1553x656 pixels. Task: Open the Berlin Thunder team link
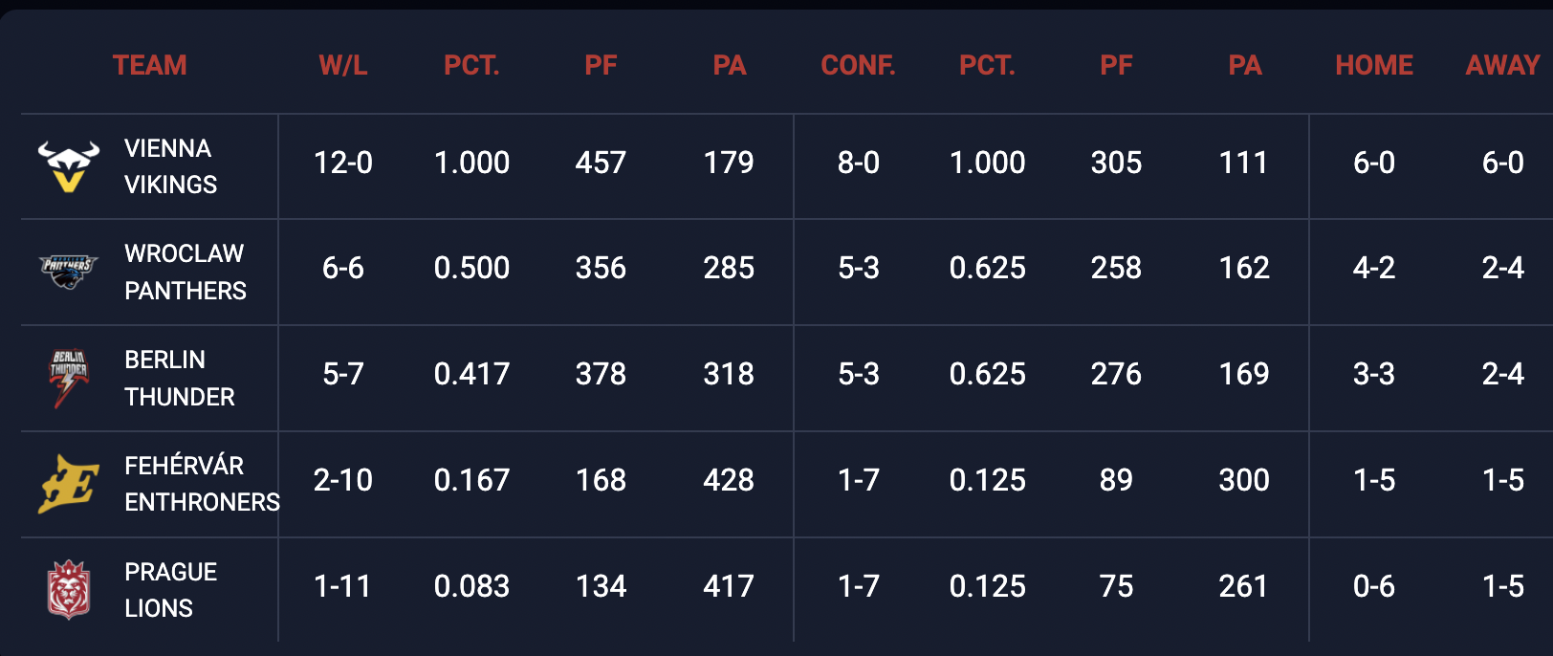coord(179,378)
